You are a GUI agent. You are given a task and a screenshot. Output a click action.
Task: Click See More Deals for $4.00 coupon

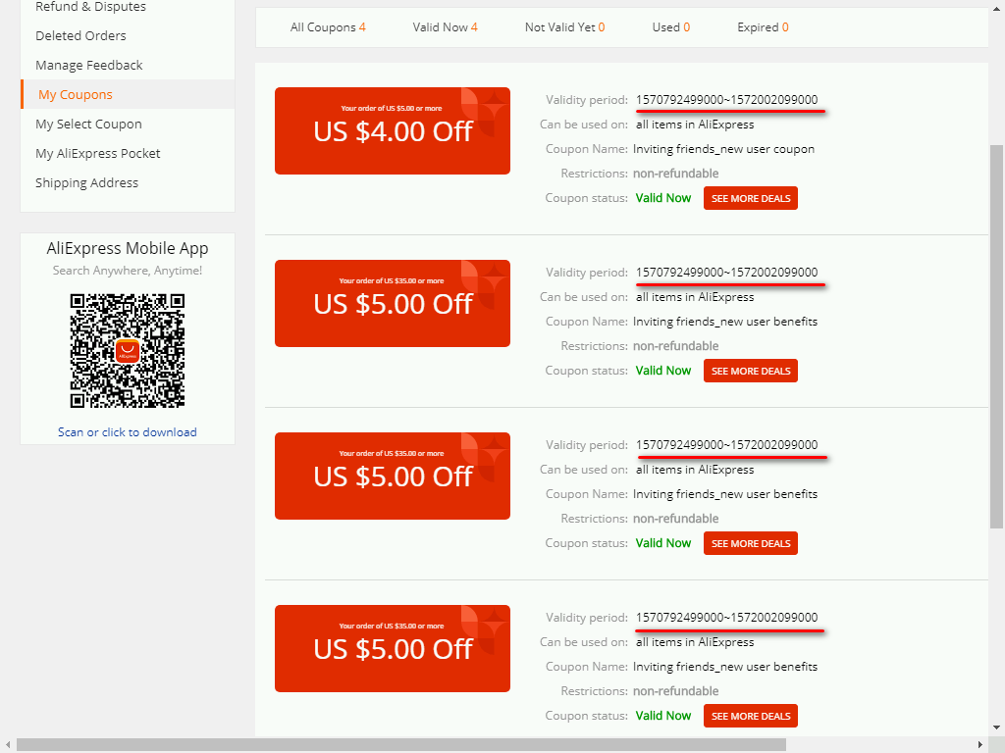coord(751,198)
